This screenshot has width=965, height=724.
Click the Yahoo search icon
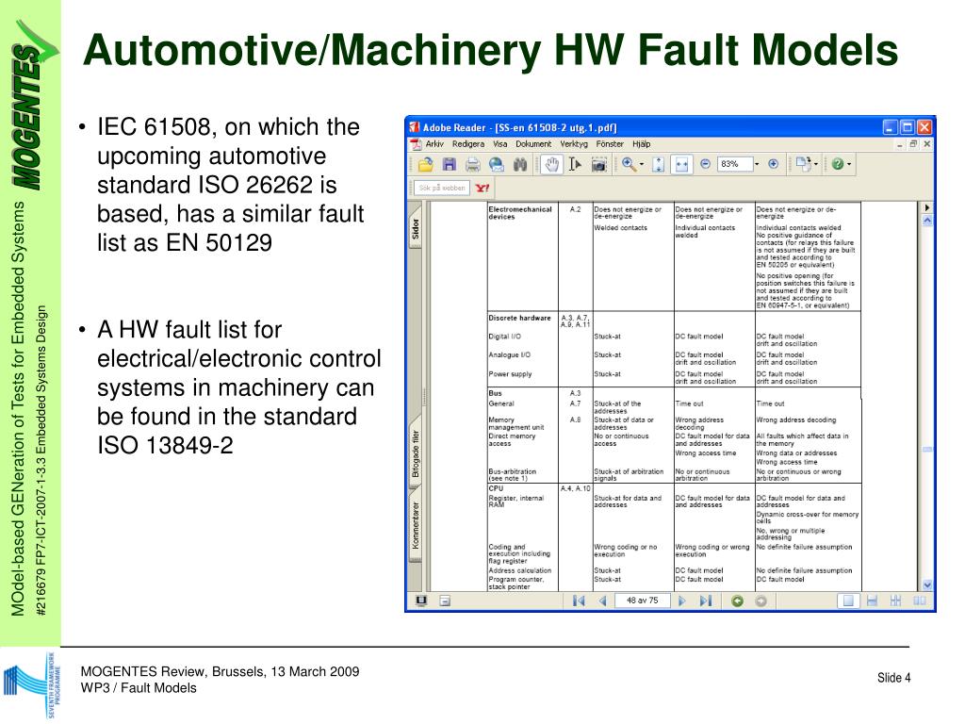482,188
